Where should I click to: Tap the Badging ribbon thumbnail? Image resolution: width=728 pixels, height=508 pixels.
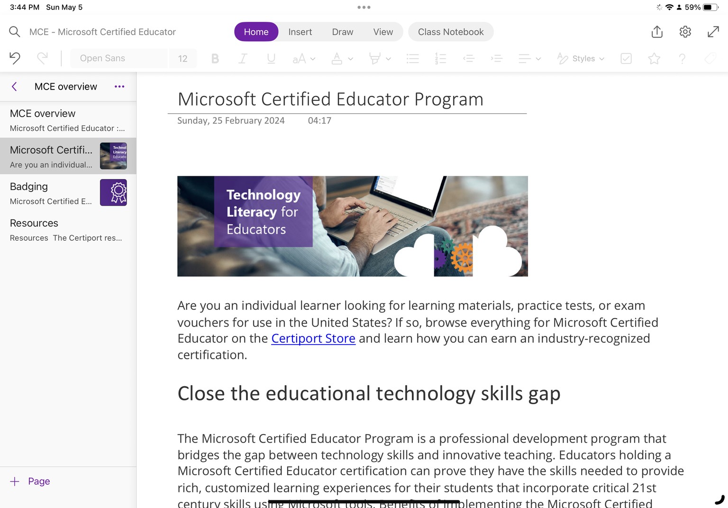tap(113, 192)
